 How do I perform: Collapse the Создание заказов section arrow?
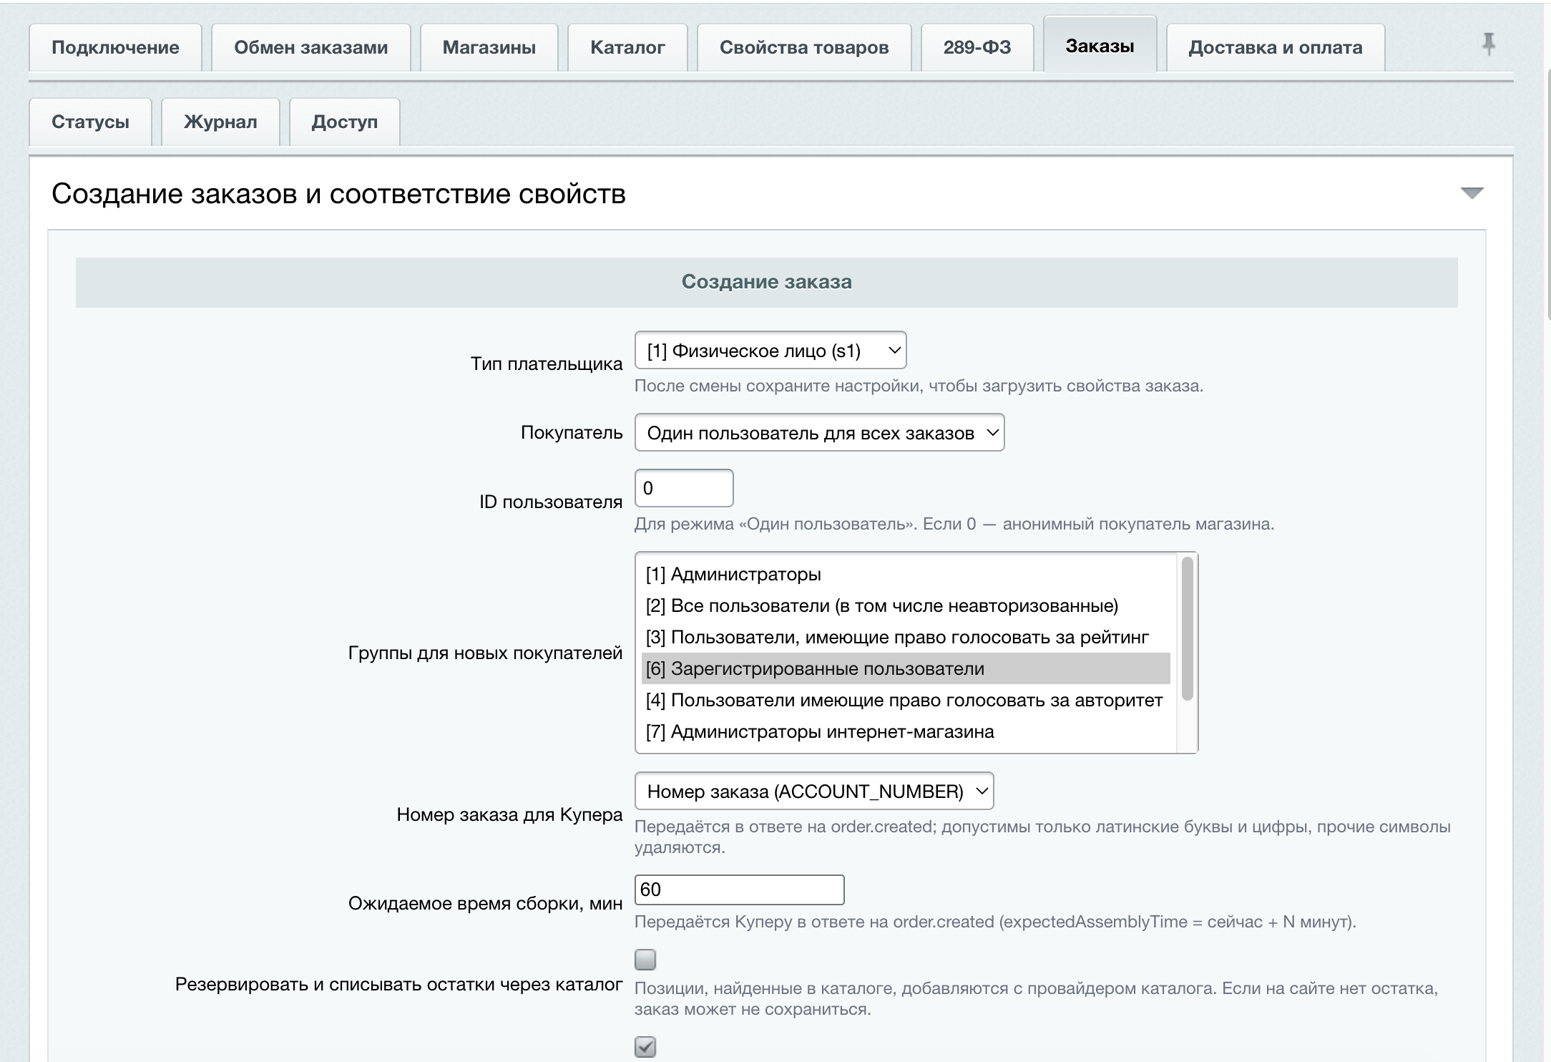click(1472, 193)
